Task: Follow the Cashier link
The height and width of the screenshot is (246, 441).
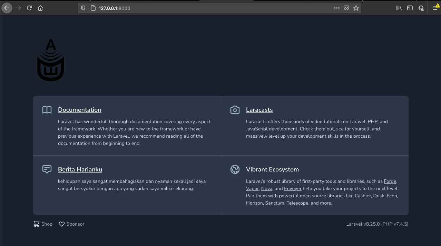Action: click(x=363, y=196)
